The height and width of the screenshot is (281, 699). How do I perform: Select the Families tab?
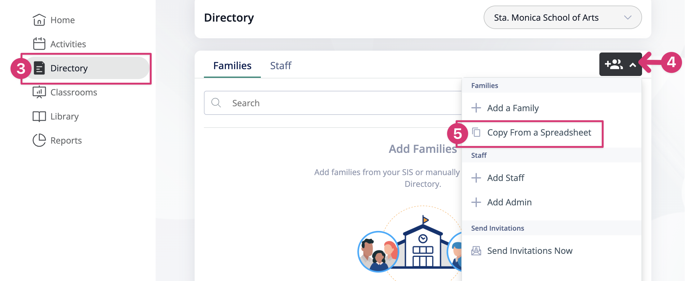[232, 66]
